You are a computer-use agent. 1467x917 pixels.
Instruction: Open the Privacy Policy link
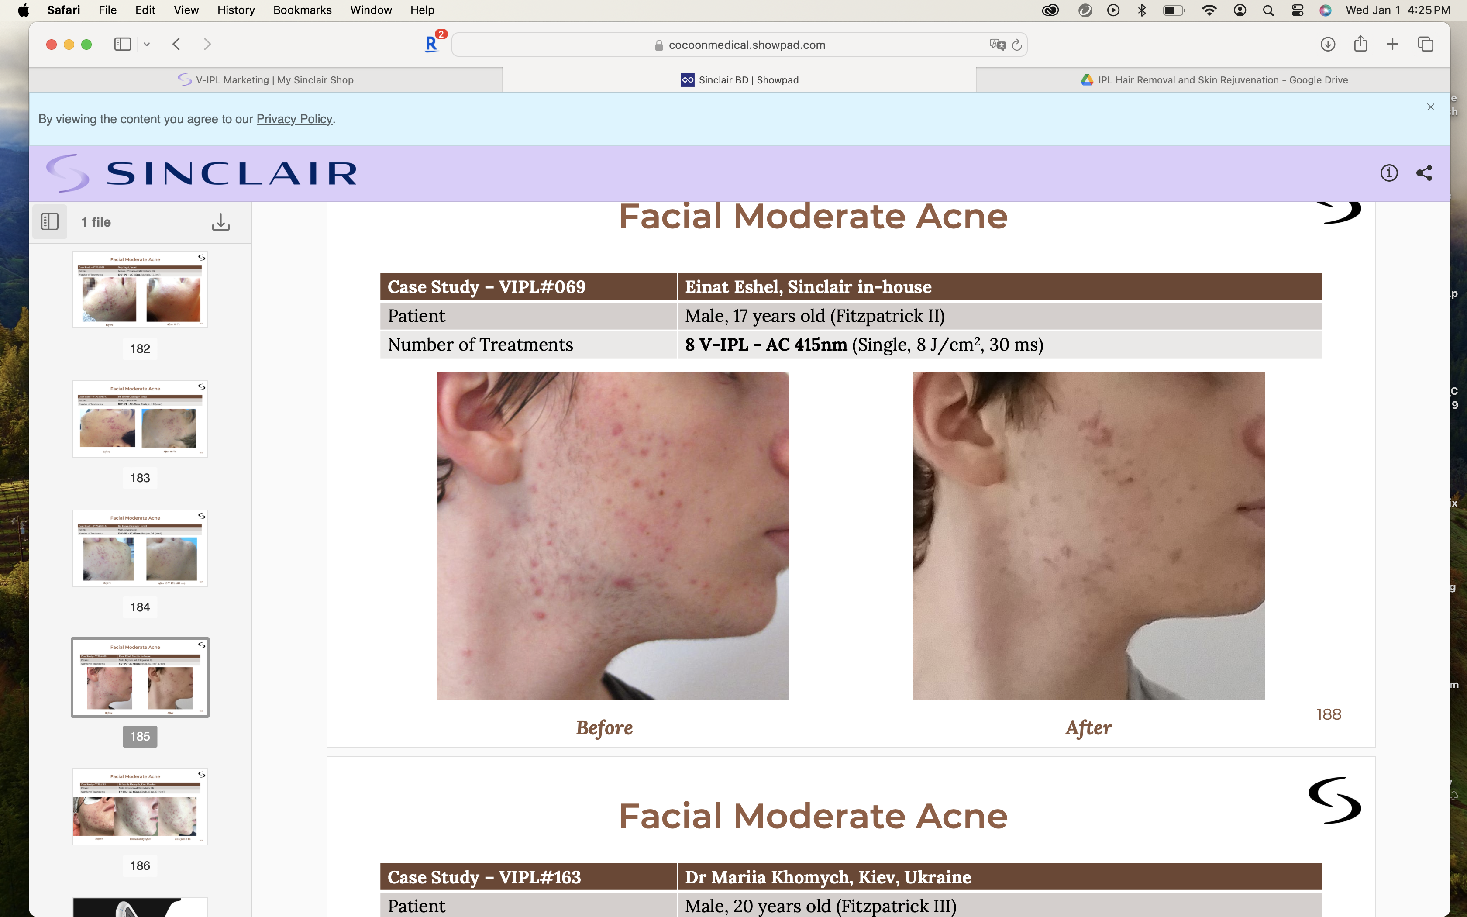click(x=294, y=119)
